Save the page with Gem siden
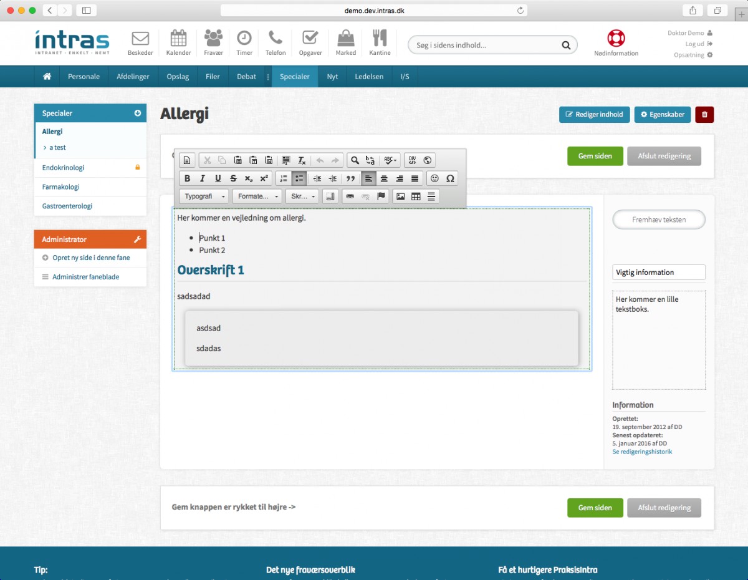748x580 pixels. pos(595,156)
